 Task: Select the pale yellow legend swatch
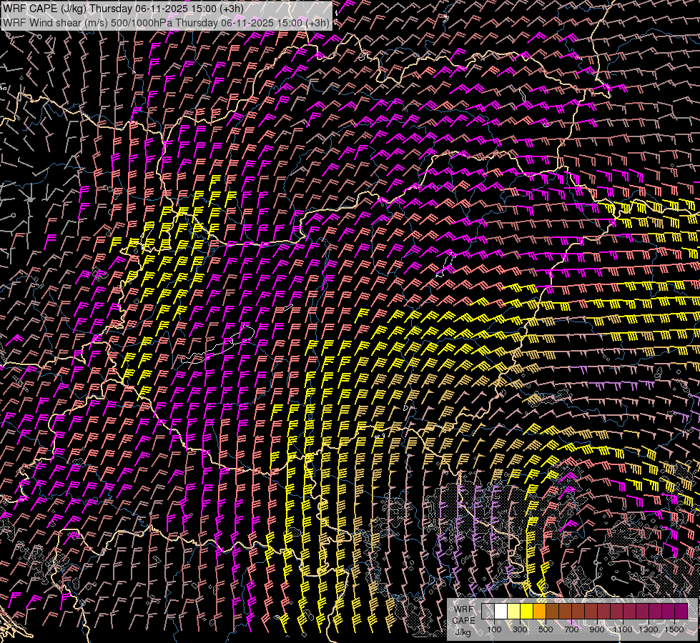[x=514, y=612]
